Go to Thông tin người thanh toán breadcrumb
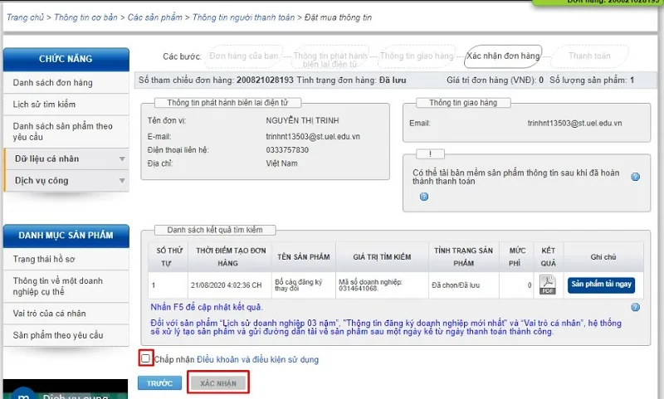664x399 pixels. click(243, 17)
